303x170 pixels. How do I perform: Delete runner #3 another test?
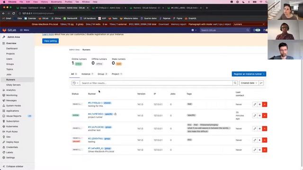point(265,128)
